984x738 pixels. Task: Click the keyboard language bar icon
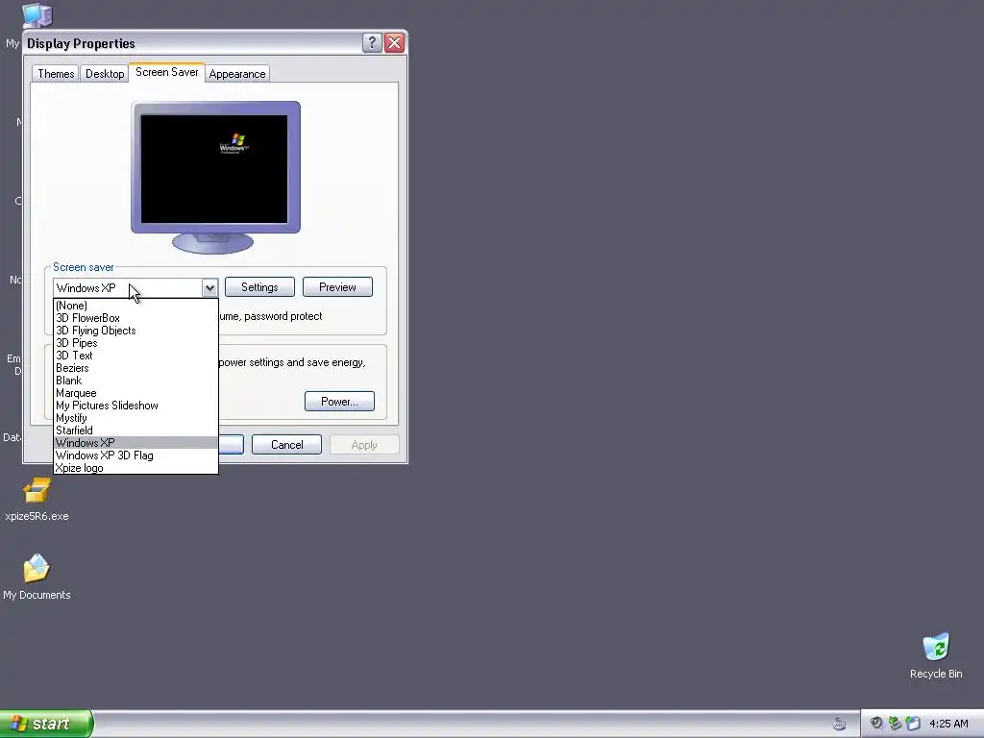tap(839, 725)
